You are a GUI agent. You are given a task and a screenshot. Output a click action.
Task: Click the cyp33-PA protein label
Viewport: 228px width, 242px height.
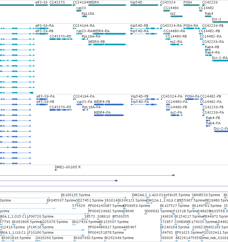click(85, 102)
